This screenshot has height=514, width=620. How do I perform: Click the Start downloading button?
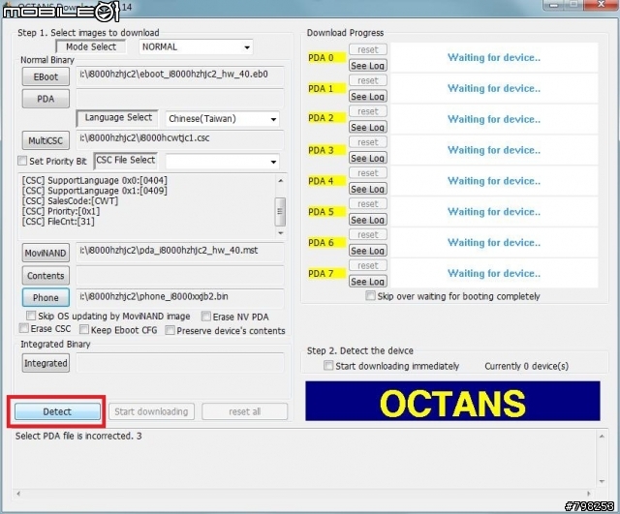(x=151, y=411)
